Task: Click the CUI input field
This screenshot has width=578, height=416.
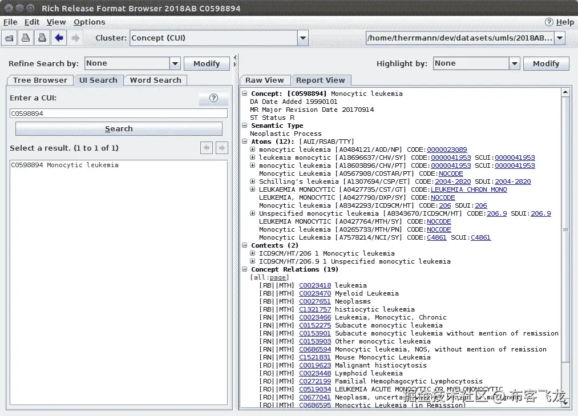Action: tap(119, 114)
